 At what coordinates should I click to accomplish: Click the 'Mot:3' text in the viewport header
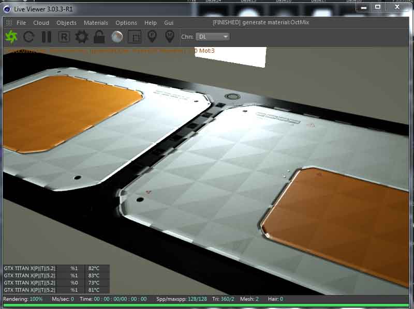[x=206, y=51]
